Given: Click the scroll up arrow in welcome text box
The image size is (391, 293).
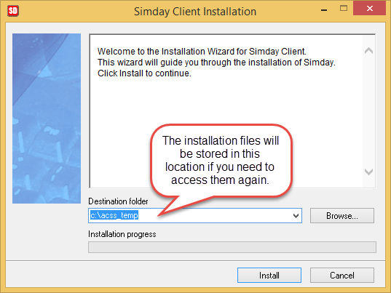Looking at the screenshot, I should 368,51.
